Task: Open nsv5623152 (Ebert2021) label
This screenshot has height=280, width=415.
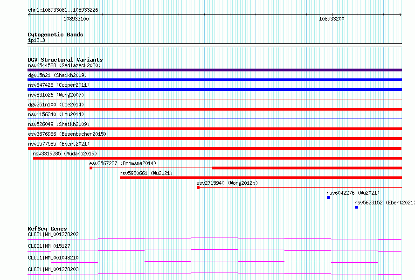Action: coord(385,203)
